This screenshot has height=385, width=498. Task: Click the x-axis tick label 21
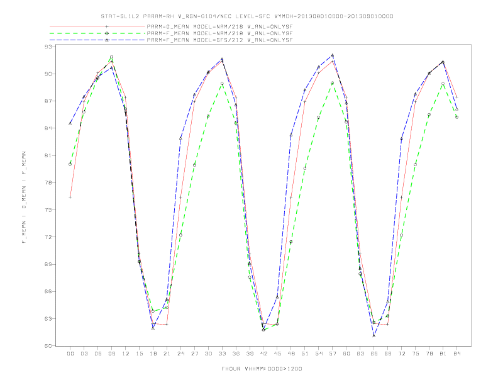pos(167,354)
